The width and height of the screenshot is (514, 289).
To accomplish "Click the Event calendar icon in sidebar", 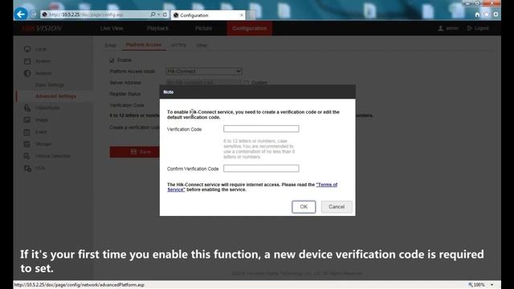I will point(27,132).
